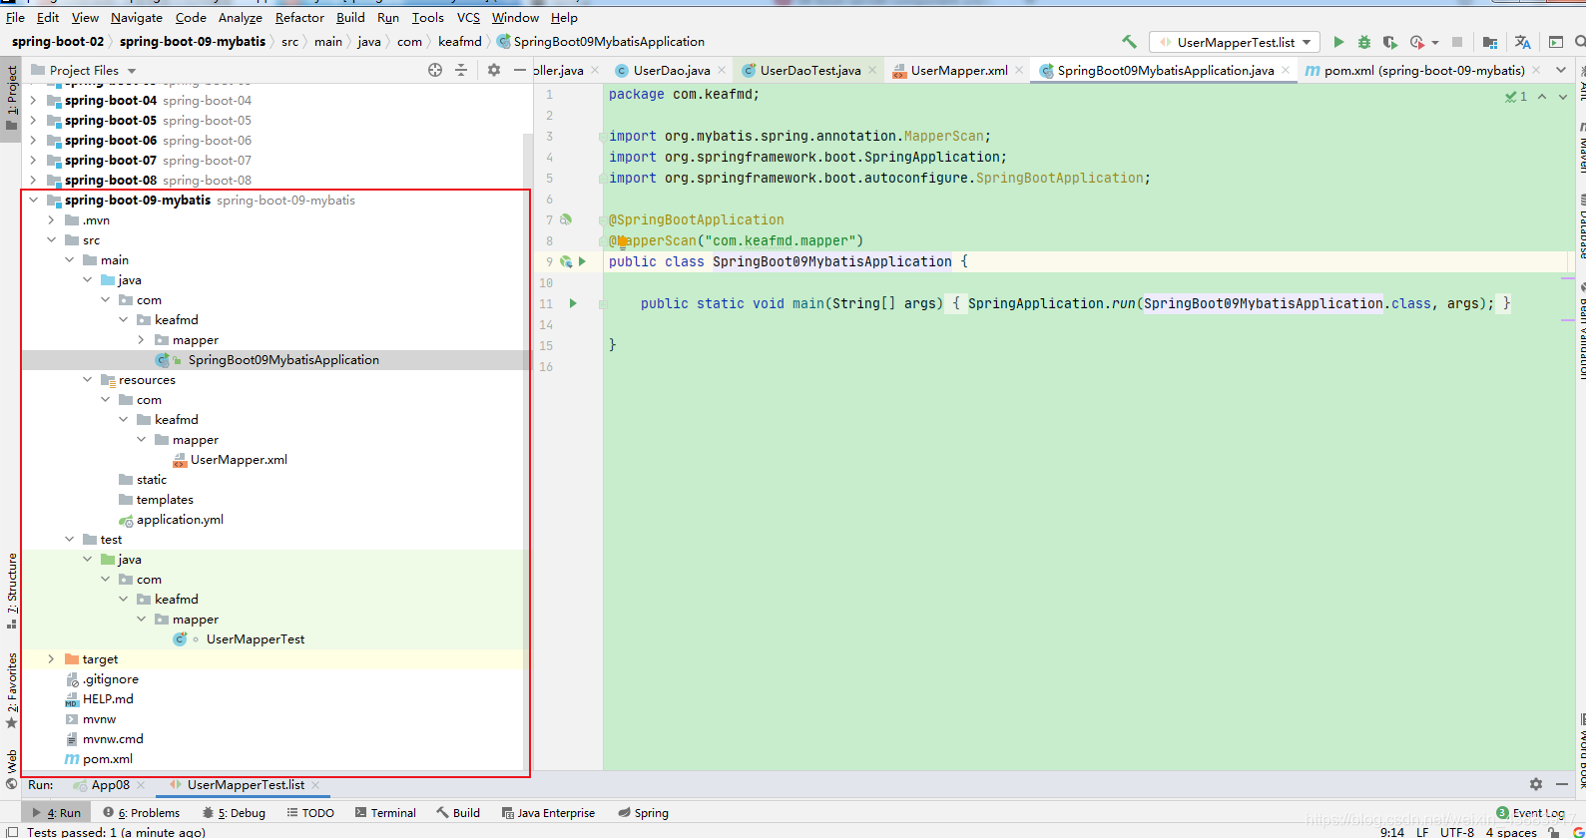Screen dimensions: 1586x838
Task: Open Run panel settings gear icon
Action: (x=1536, y=784)
